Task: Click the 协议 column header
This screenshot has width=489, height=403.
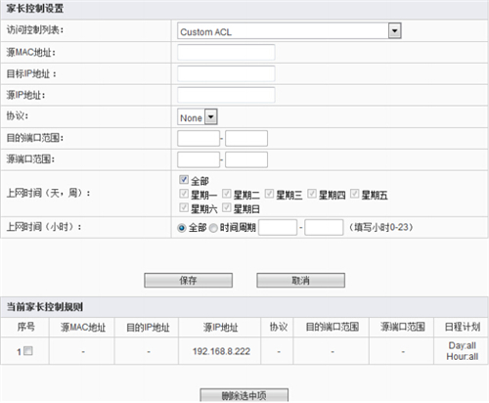Action: pyautogui.click(x=279, y=327)
